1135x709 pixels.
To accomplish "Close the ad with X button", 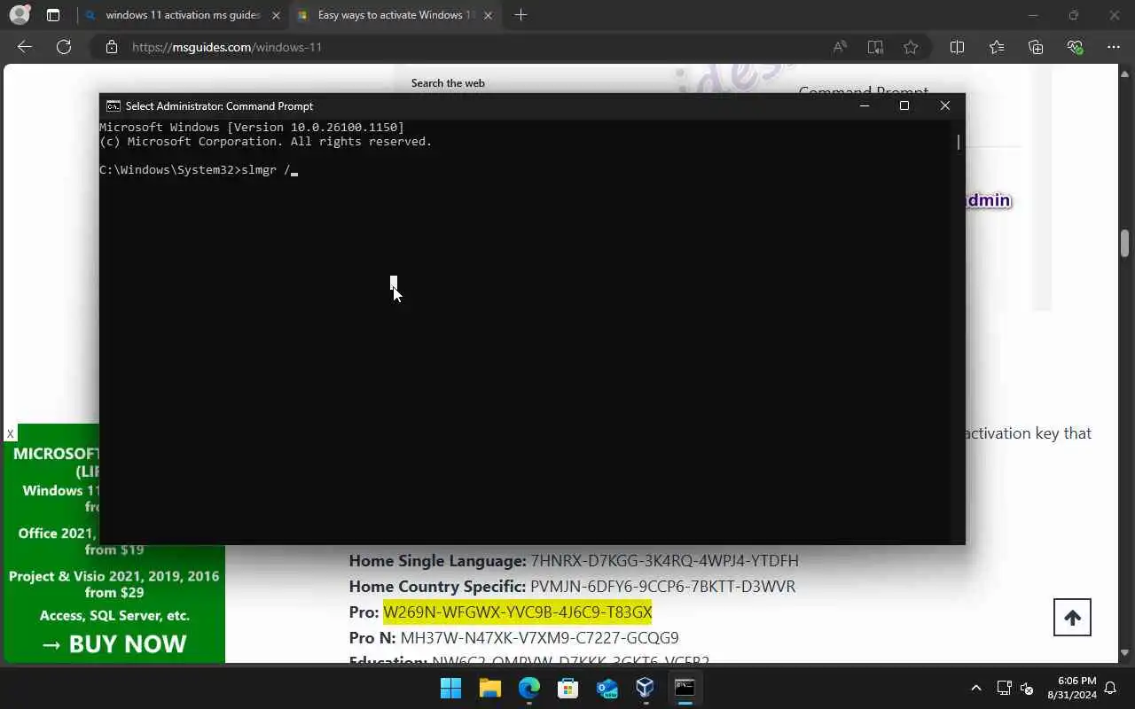I will (10, 433).
